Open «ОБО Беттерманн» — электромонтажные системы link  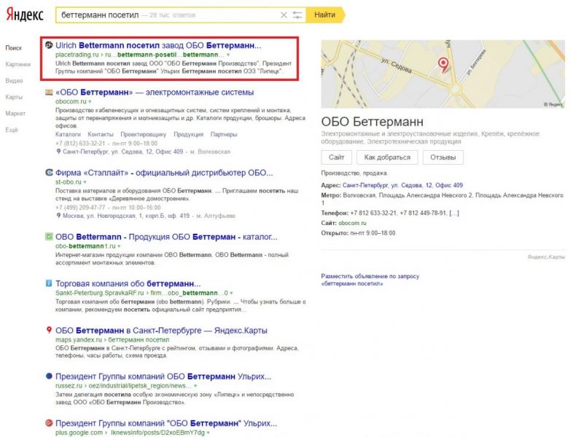click(x=155, y=92)
